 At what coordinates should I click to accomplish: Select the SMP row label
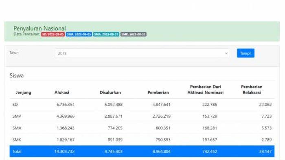(x=17, y=116)
